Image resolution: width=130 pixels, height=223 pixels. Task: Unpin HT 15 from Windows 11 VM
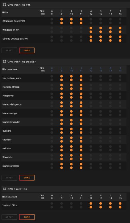pos(120,32)
